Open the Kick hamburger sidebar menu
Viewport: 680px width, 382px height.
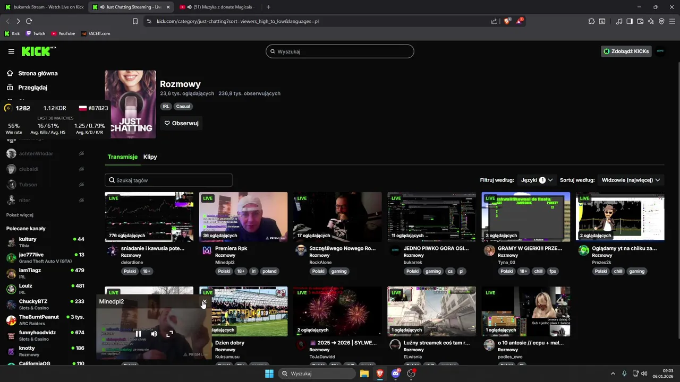tap(11, 51)
